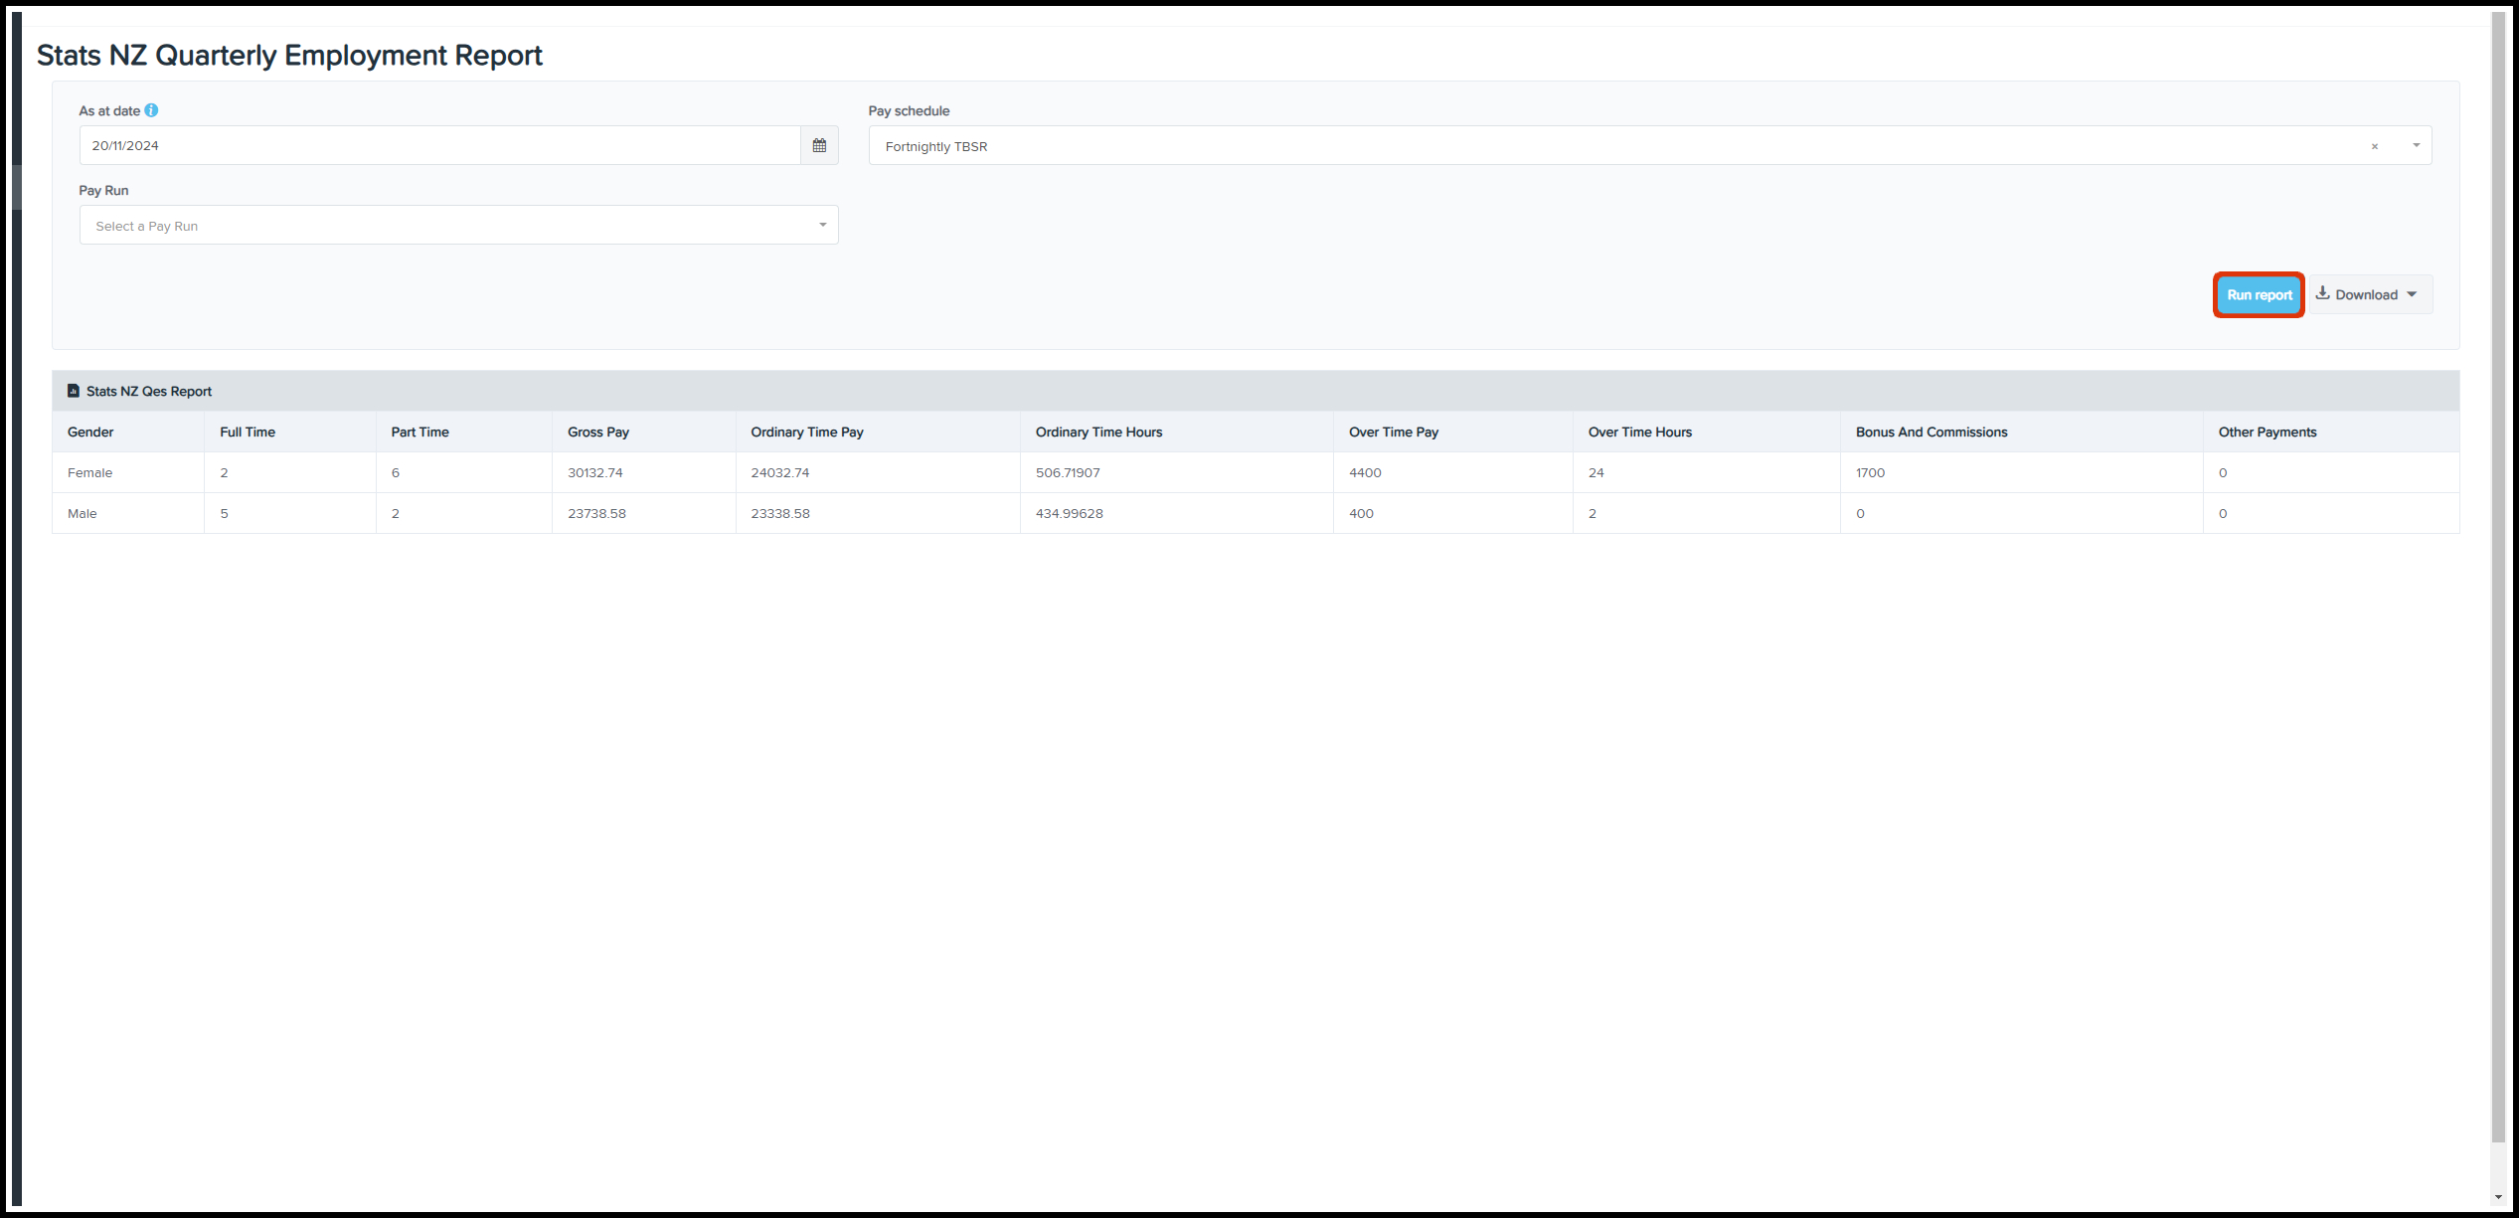Click the Female gross pay value 30132.74
Image resolution: width=2519 pixels, height=1218 pixels.
(x=594, y=472)
